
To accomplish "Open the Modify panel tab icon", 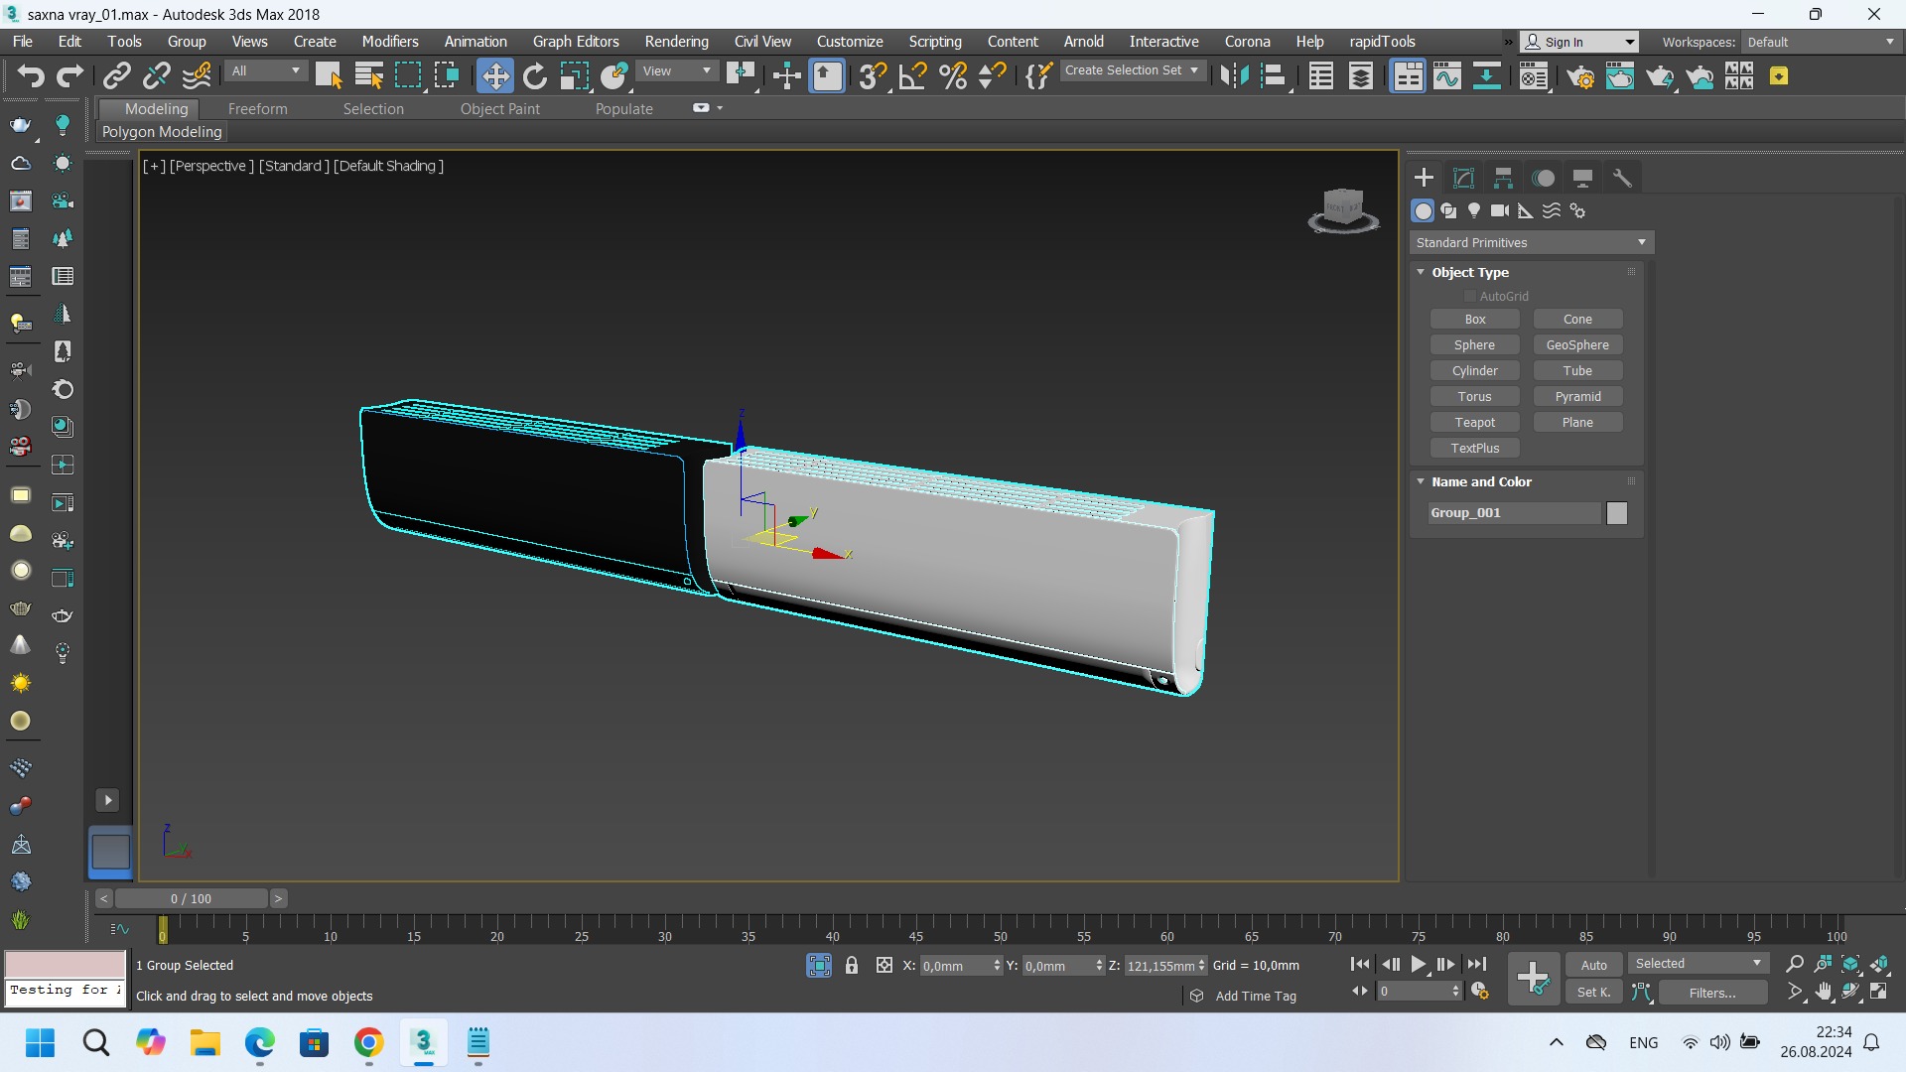I will 1463,178.
